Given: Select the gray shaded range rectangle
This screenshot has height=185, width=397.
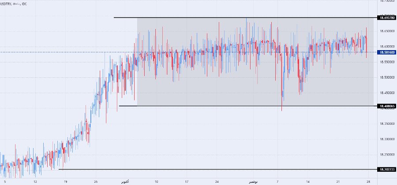Looking at the screenshot, I should coord(255,62).
